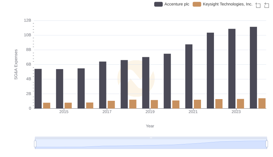This screenshot has width=273, height=157.
Task: Click the area zoom tool icon
Action: (x=258, y=5)
